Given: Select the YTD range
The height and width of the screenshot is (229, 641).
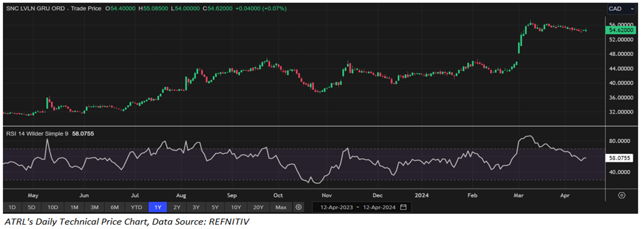Looking at the screenshot, I should (136, 207).
